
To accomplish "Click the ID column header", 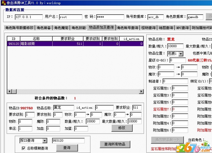I will (14, 39).
